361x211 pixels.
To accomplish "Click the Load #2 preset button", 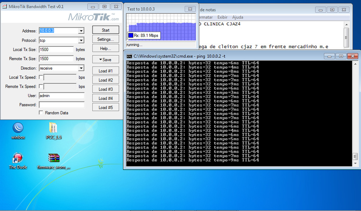I will [106, 80].
